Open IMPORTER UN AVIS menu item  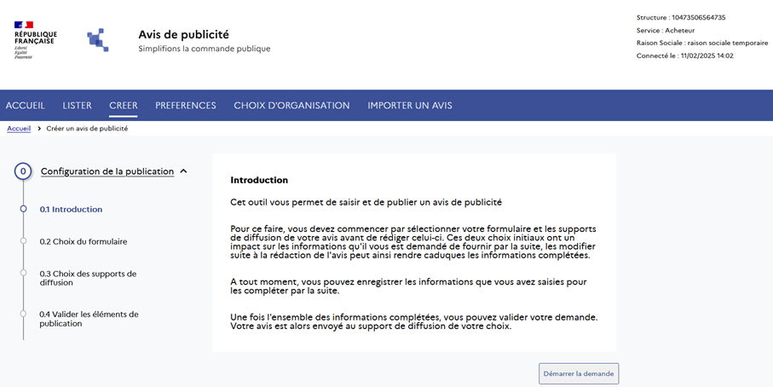coord(410,106)
